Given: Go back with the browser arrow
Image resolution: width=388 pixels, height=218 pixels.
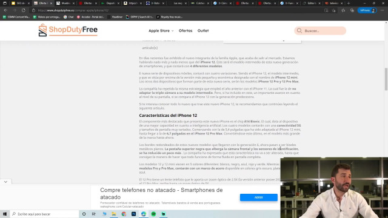Looking at the screenshot, I should click(x=5, y=10).
